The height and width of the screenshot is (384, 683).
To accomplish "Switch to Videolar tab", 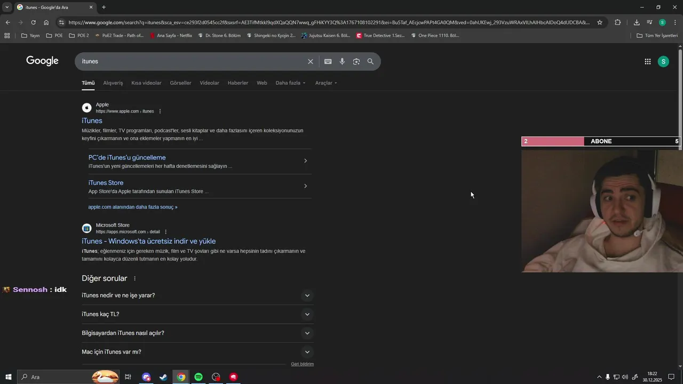I will pos(209,83).
